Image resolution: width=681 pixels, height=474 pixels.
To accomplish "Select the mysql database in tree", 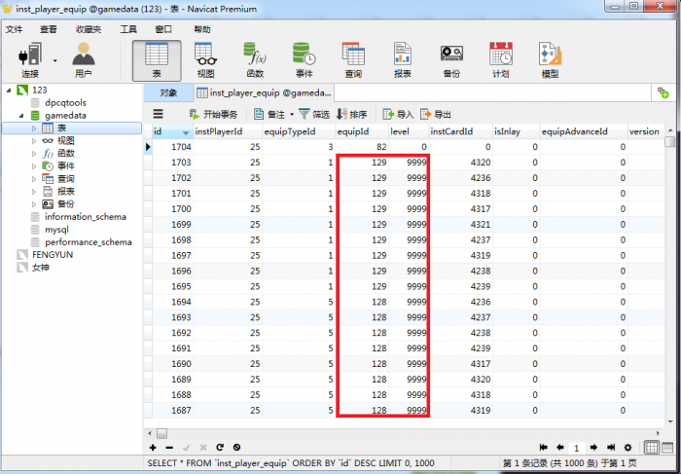I will (x=56, y=230).
